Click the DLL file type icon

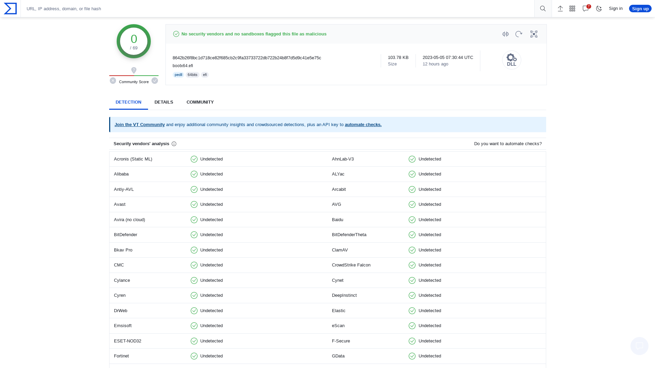512,60
